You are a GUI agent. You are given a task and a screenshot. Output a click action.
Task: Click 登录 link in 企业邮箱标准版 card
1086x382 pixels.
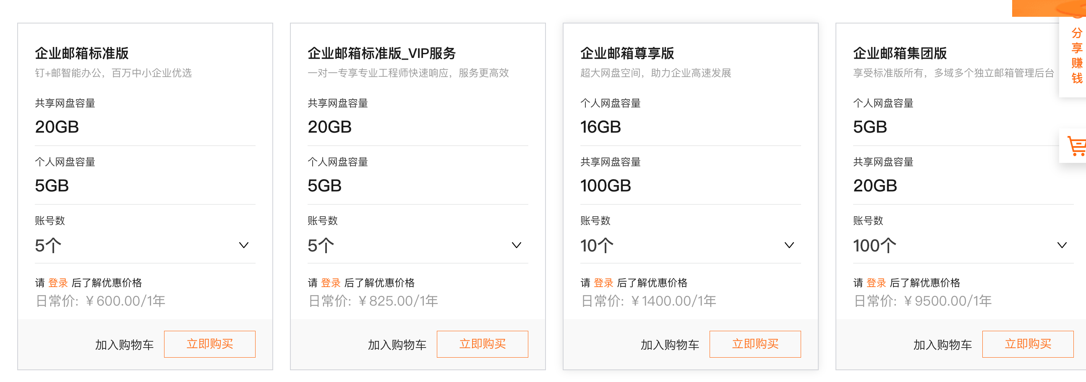(58, 283)
